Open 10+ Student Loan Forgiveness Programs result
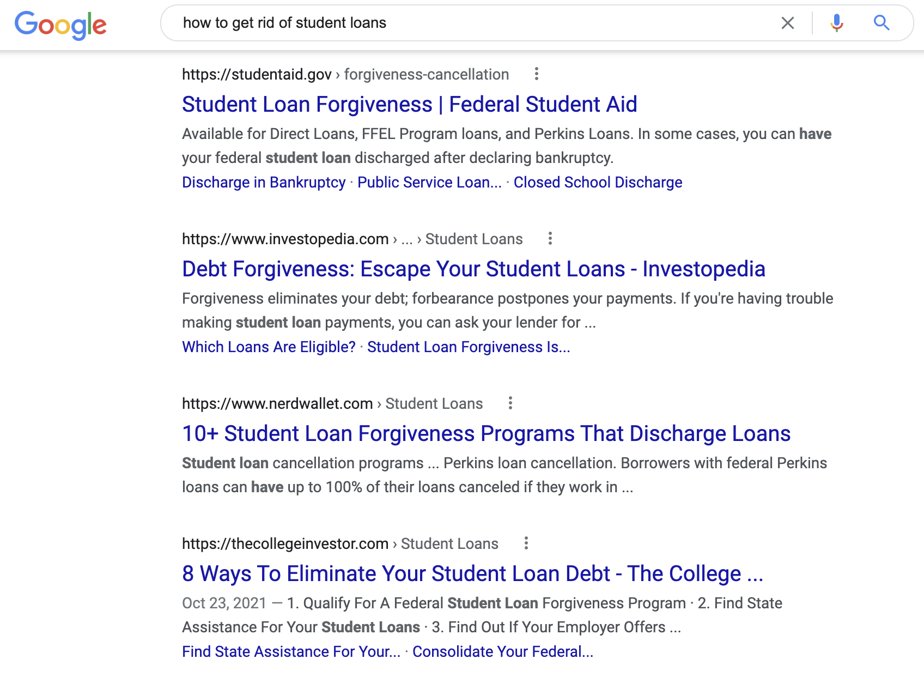The width and height of the screenshot is (924, 689). pos(486,434)
